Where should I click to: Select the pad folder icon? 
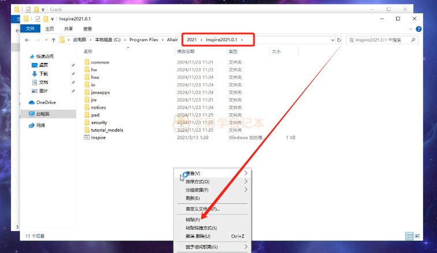click(x=87, y=114)
